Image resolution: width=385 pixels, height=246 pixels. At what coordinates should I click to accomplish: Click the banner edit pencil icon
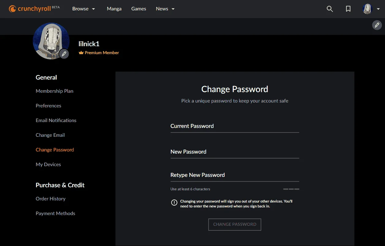(377, 25)
